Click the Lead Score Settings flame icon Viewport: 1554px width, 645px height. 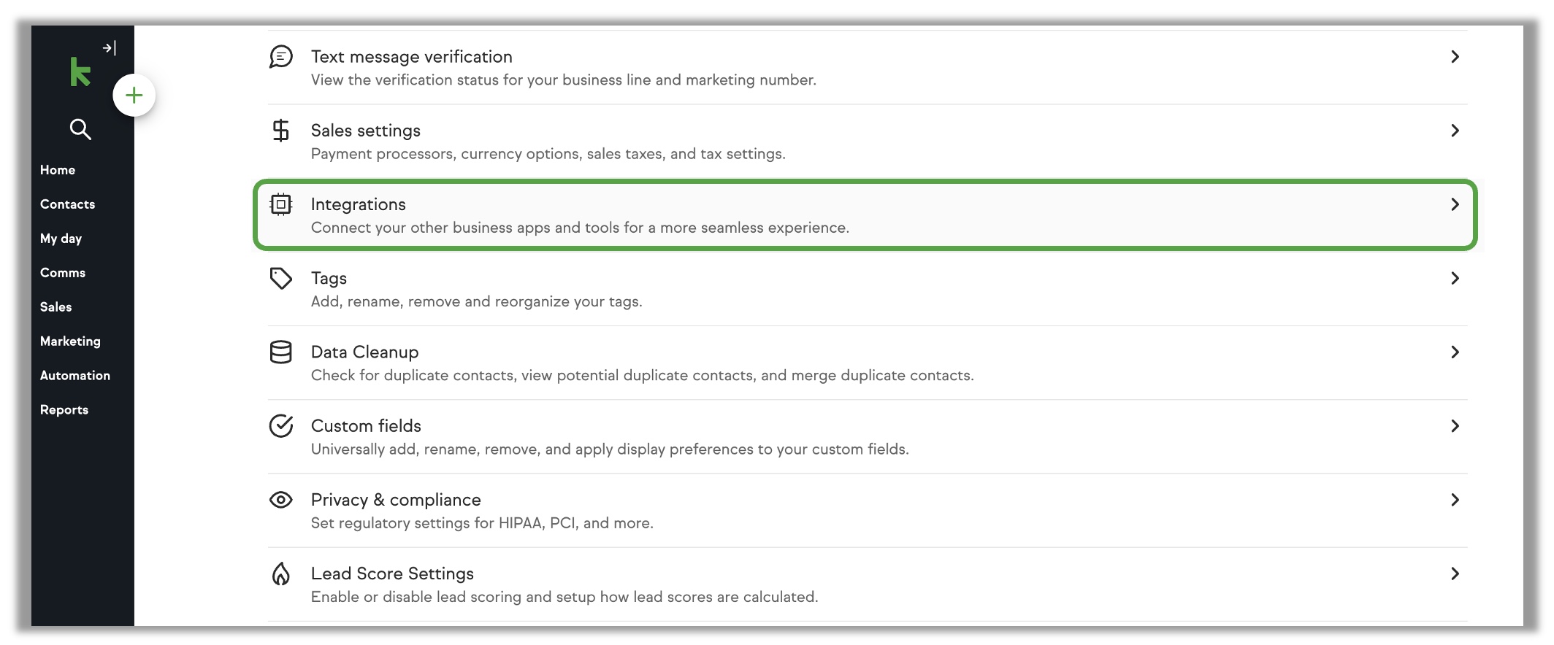[x=281, y=573]
